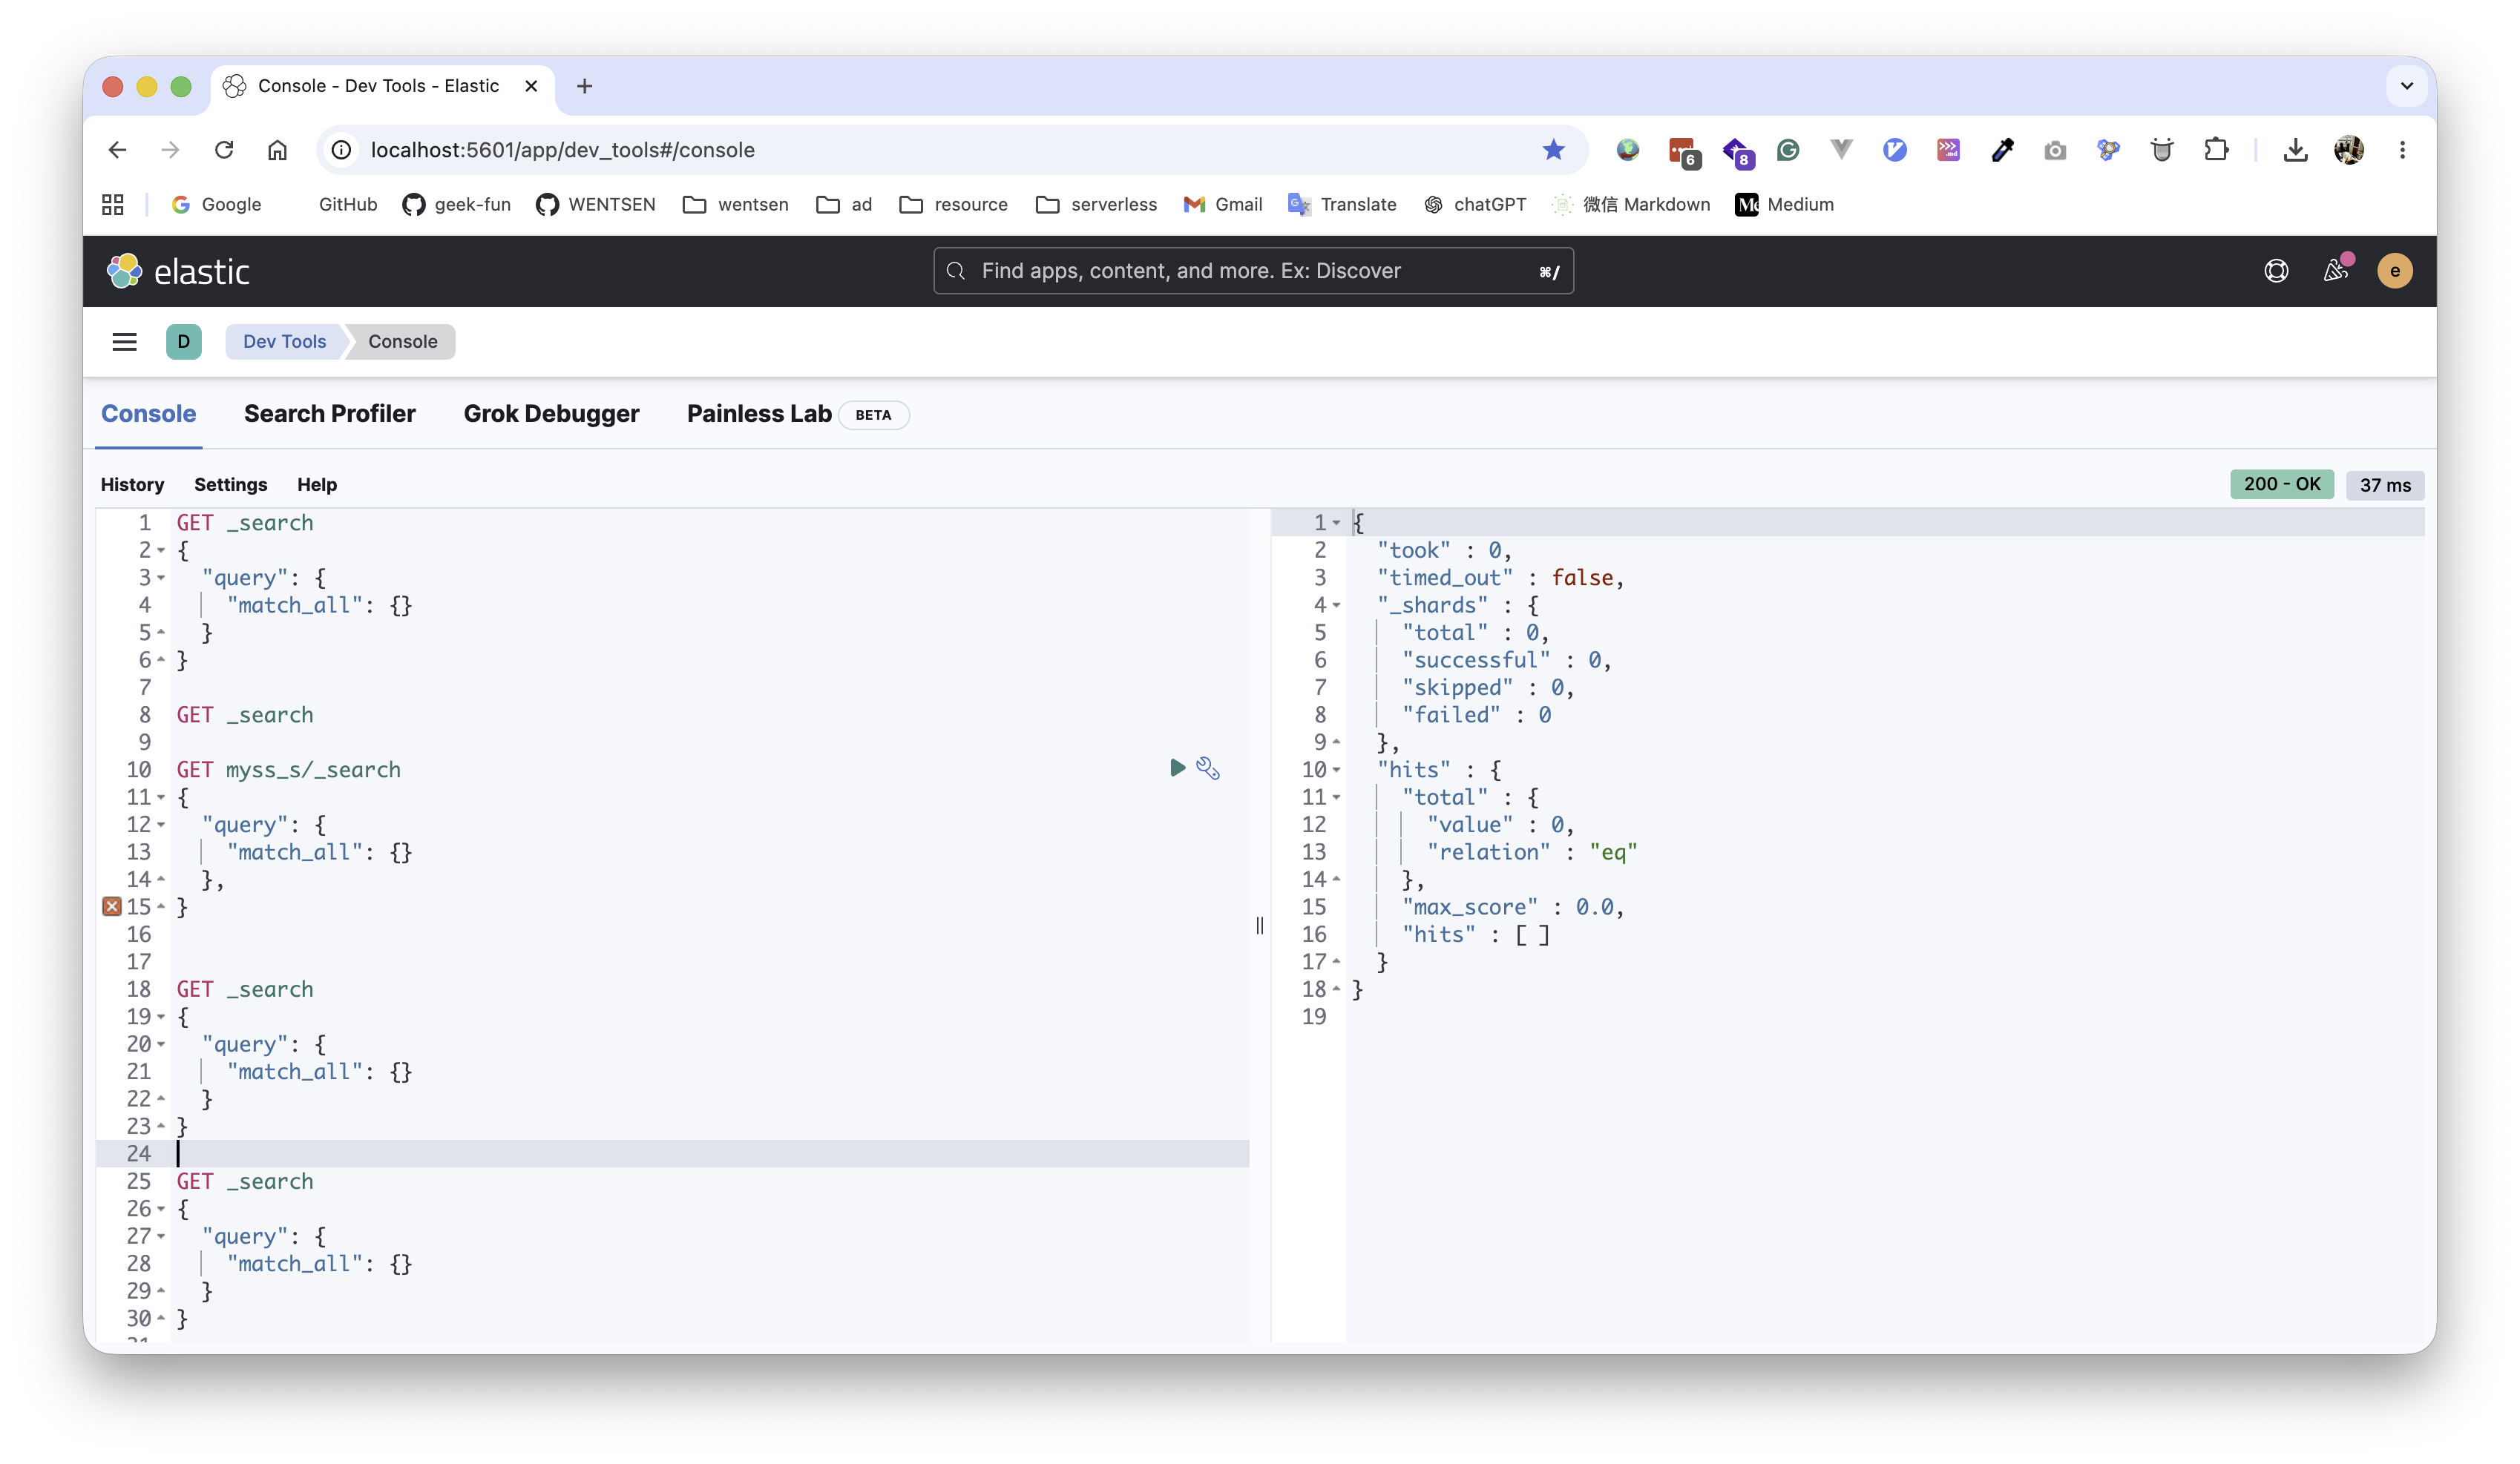The image size is (2520, 1464).
Task: Open the Medium bookmark
Action: coord(1785,205)
